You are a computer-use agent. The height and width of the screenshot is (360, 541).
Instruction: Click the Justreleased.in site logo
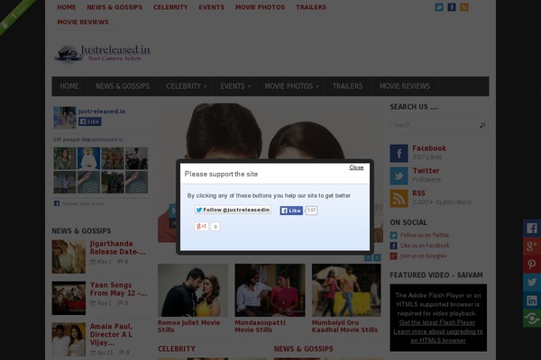click(x=103, y=53)
